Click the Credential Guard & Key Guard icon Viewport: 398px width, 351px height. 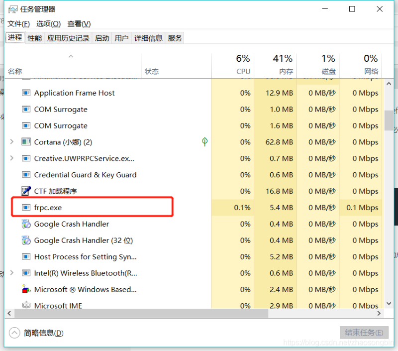click(x=26, y=175)
